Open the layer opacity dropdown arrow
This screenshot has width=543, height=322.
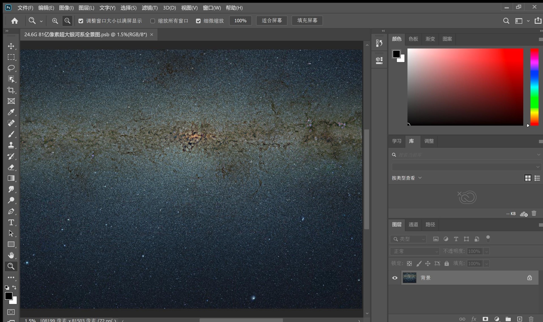pos(486,251)
